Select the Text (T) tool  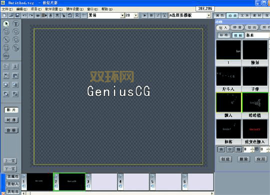(x=16, y=24)
